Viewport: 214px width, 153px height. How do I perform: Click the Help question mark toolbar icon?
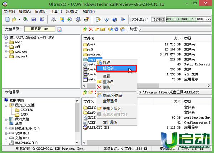pos(114,19)
